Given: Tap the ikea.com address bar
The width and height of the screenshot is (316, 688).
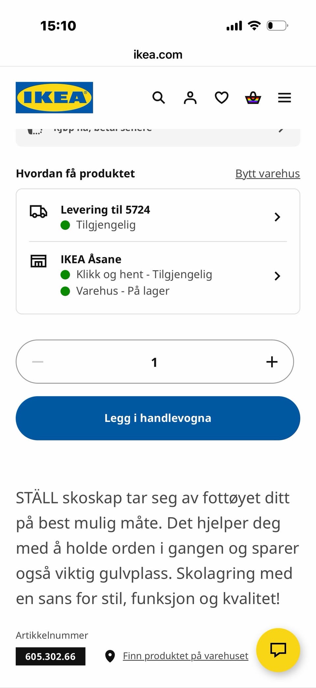Looking at the screenshot, I should pos(158,54).
